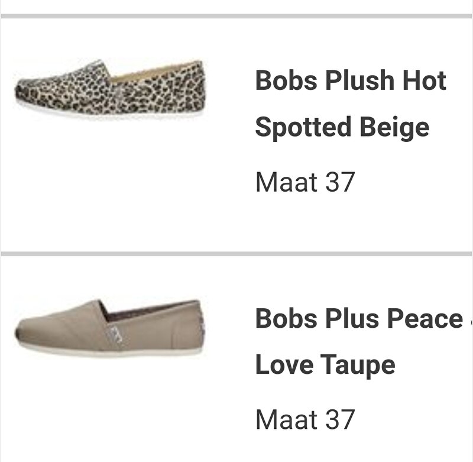Click the white sole of the taupe shoe
Image resolution: width=473 pixels, height=462 pixels.
[118, 352]
